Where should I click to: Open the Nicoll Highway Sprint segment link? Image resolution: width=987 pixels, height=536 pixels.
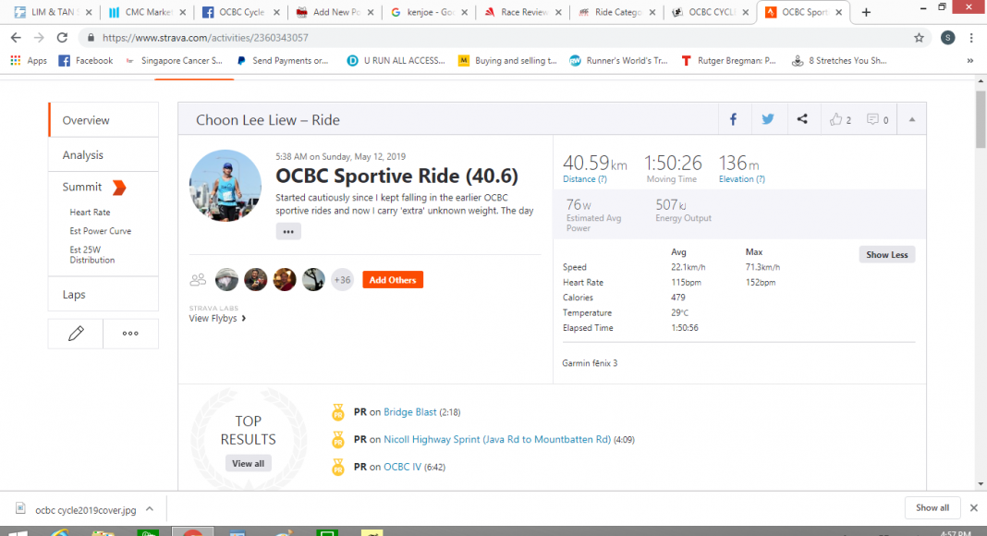click(497, 440)
